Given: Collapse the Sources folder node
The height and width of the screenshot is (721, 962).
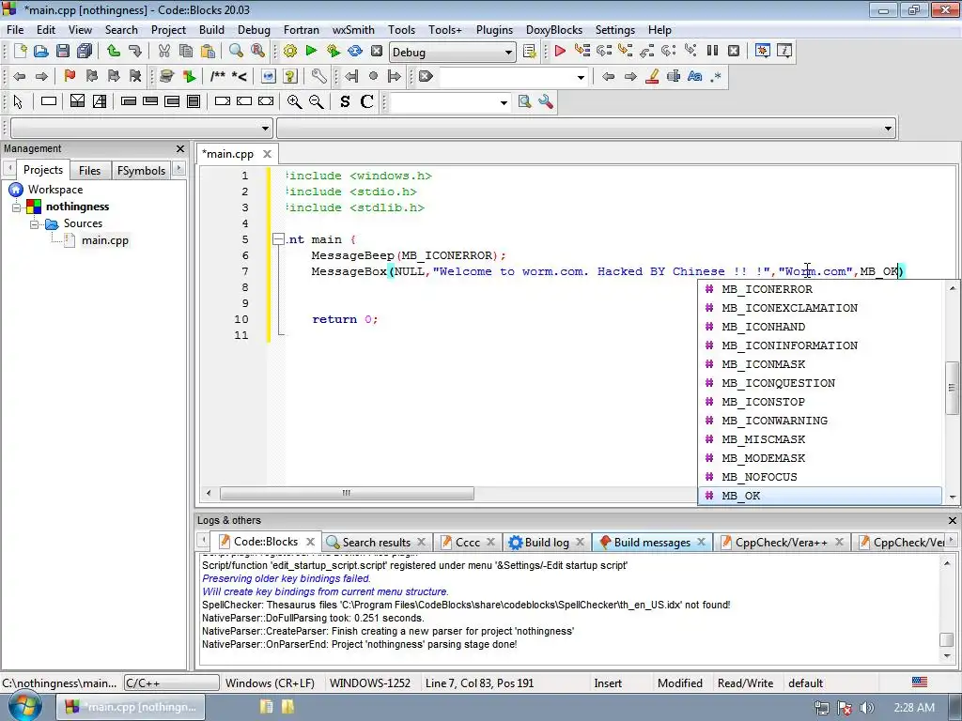Looking at the screenshot, I should click(35, 223).
